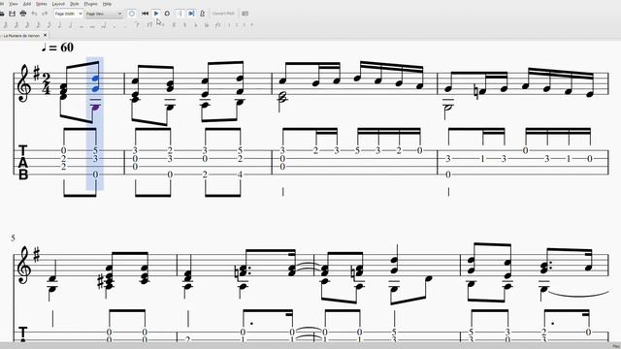Toggle the metronome
Viewport: 621px width, 349px height.
[x=202, y=14]
